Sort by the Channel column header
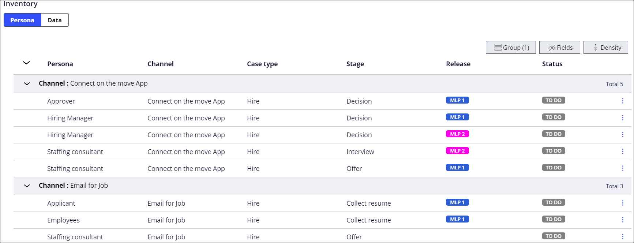 (x=161, y=64)
